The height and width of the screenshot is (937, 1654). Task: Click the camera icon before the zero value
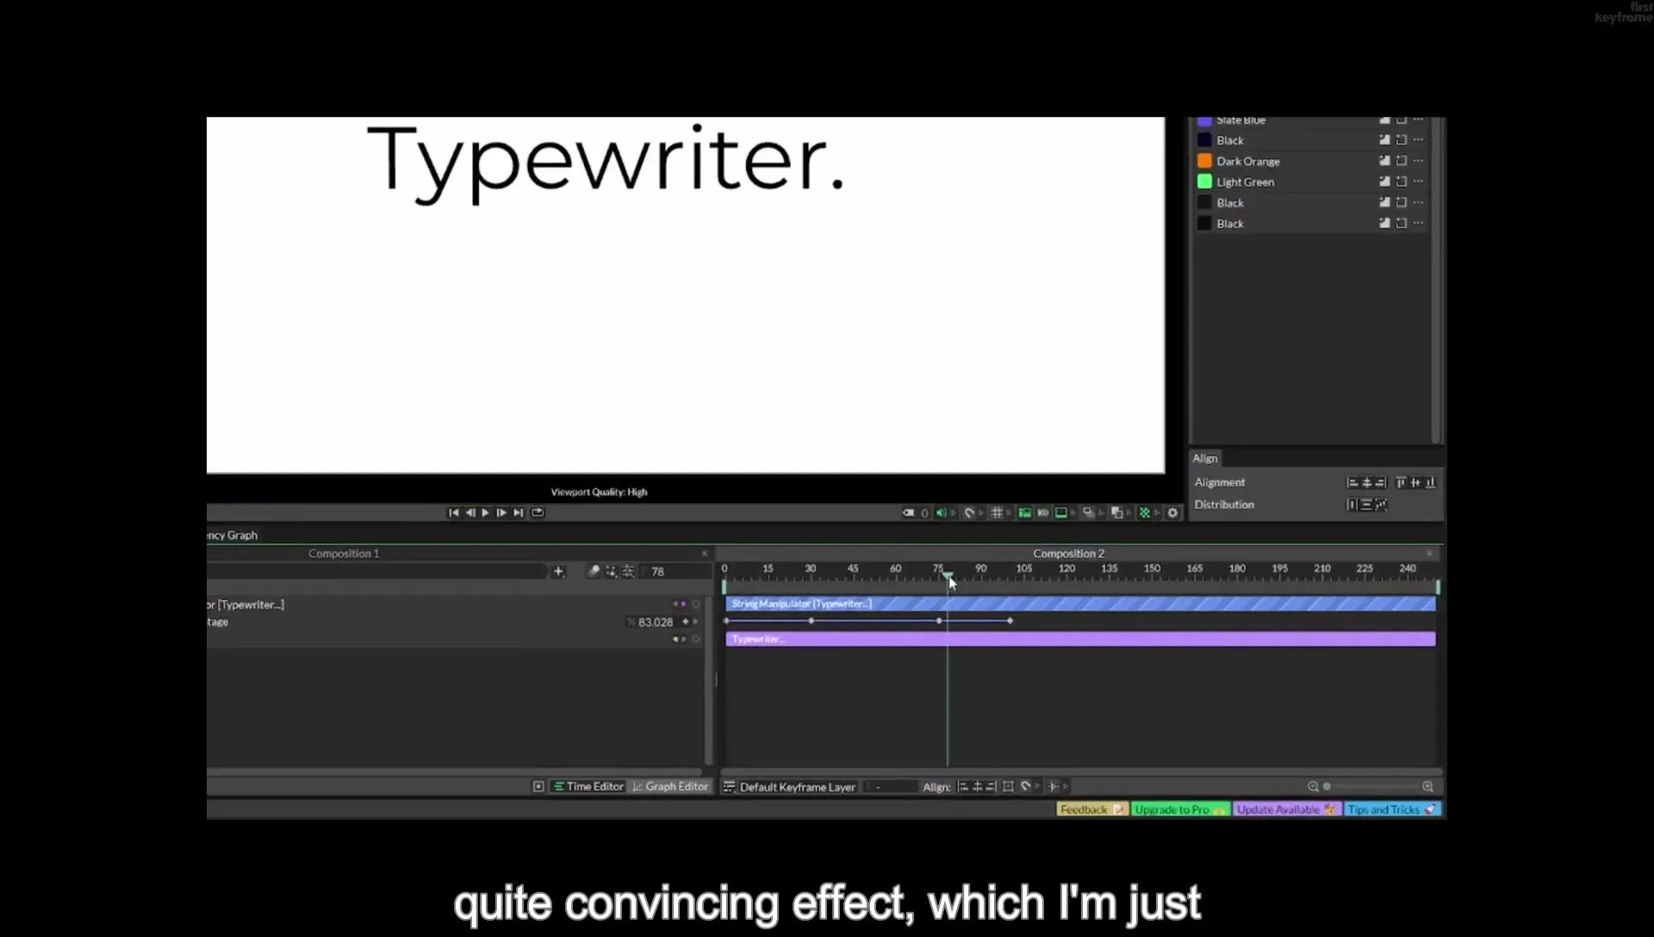click(x=908, y=512)
